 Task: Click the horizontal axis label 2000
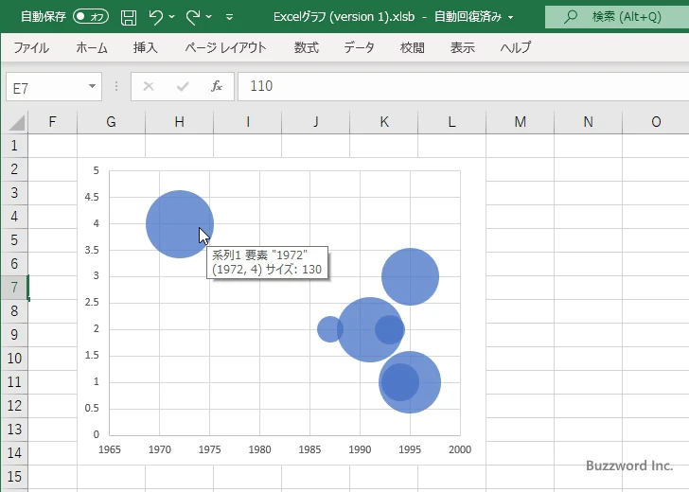(x=460, y=449)
